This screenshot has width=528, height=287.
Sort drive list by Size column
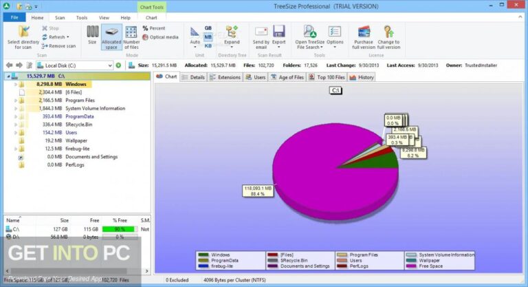(x=65, y=220)
